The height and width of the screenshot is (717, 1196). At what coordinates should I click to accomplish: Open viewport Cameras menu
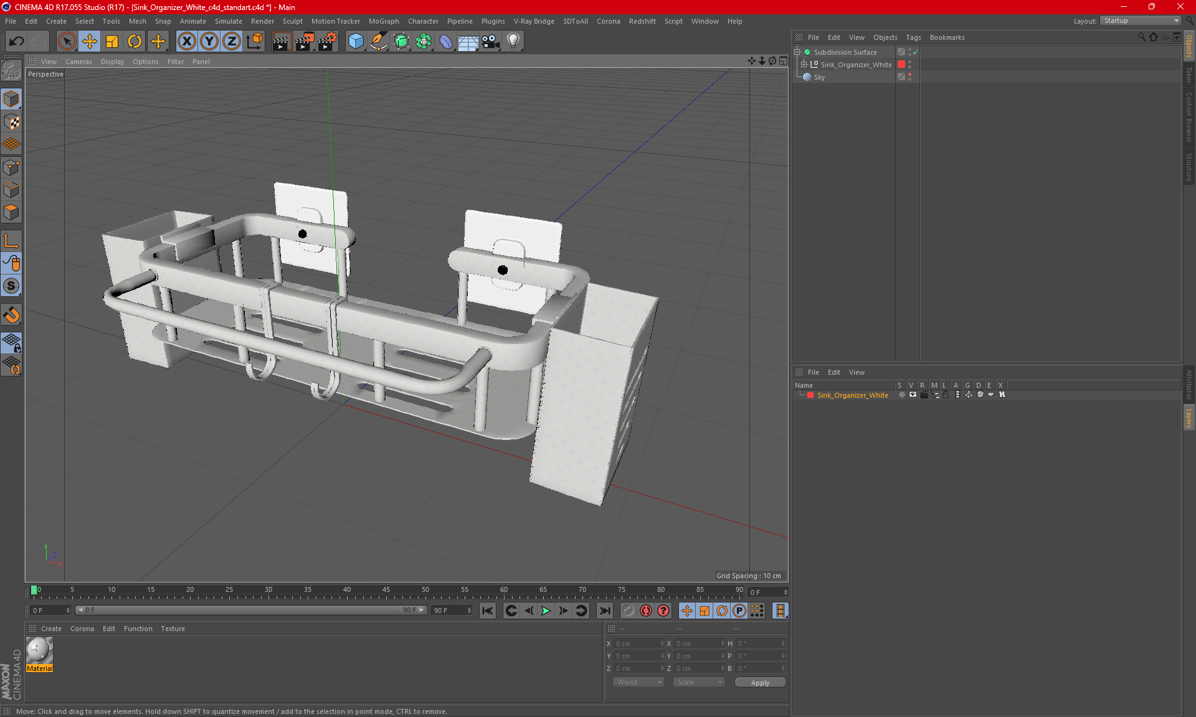pos(78,62)
